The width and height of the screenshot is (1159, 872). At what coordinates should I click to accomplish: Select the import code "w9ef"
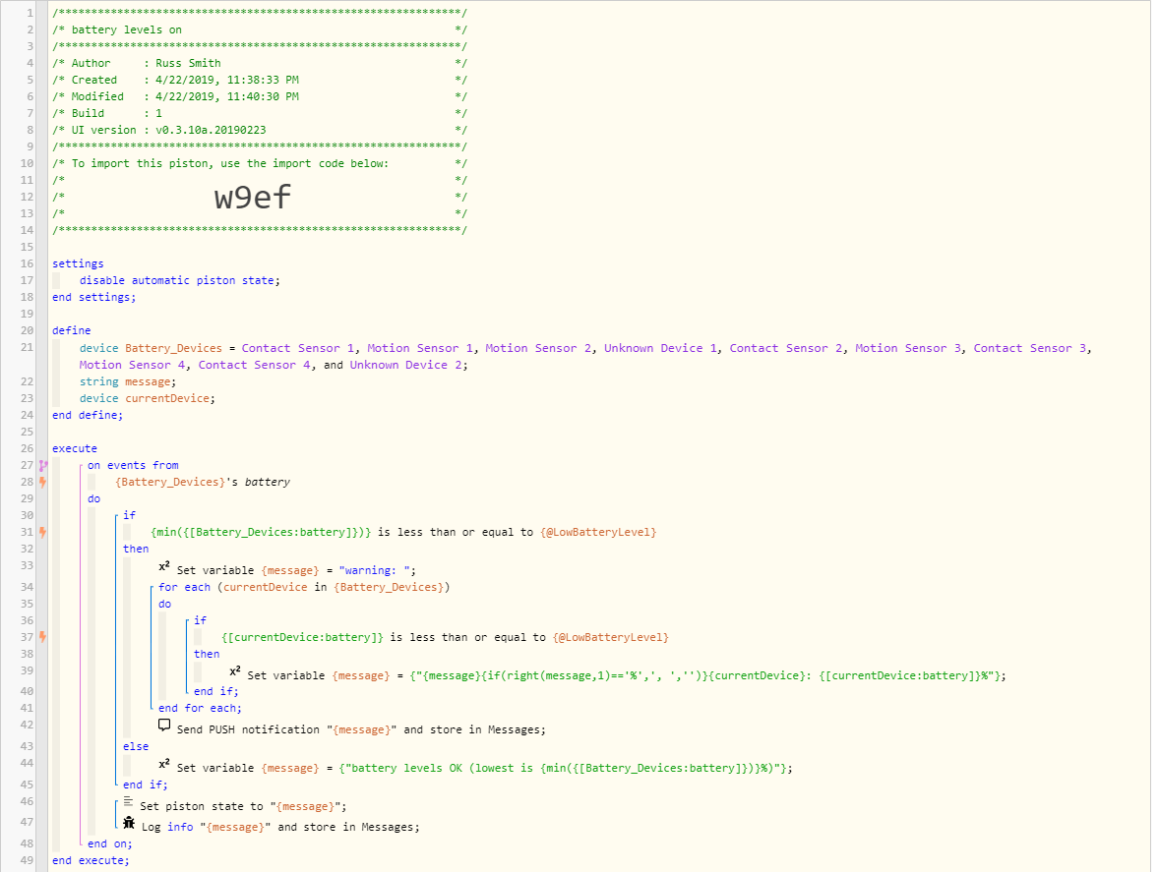[253, 198]
